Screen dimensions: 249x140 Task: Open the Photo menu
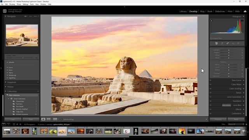[x=19, y=4]
